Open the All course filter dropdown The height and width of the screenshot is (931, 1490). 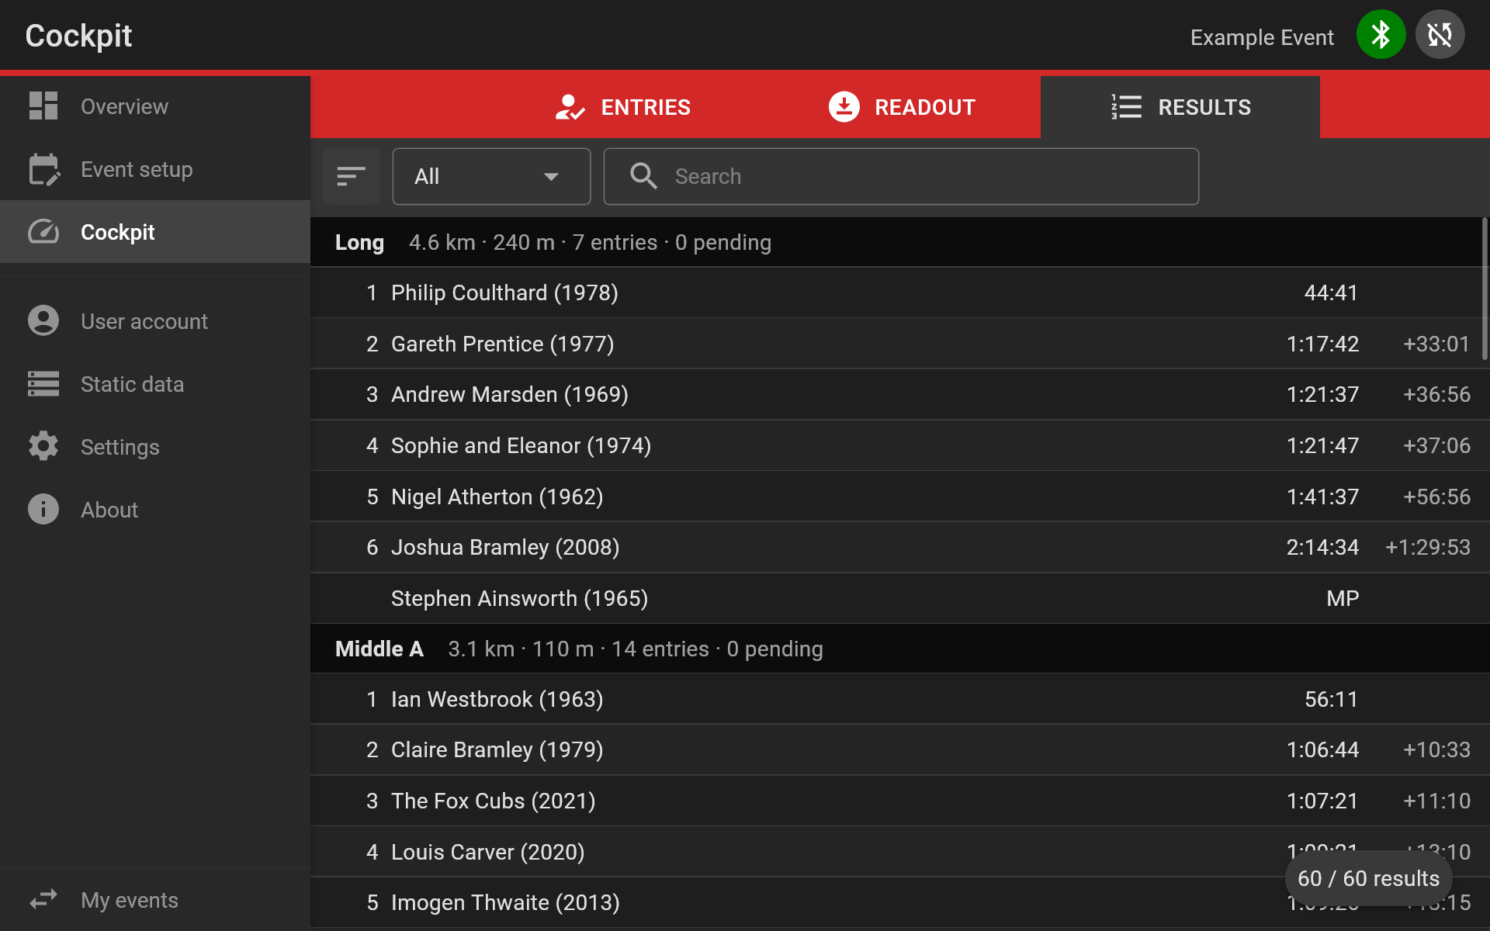(491, 176)
